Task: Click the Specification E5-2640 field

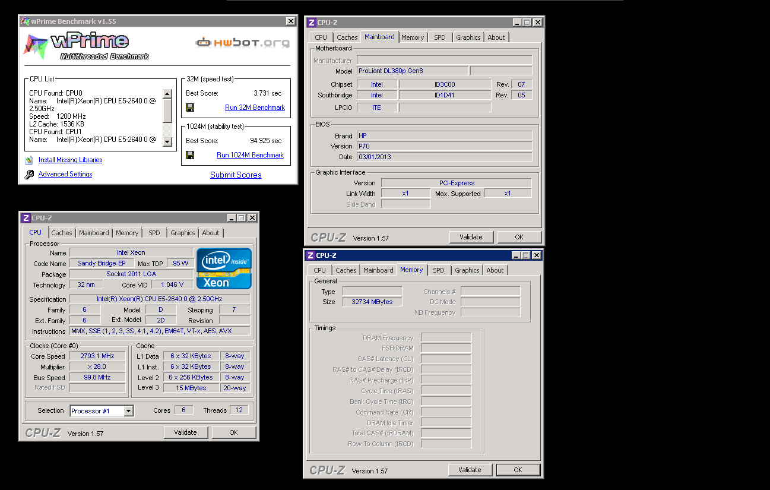Action: point(160,299)
